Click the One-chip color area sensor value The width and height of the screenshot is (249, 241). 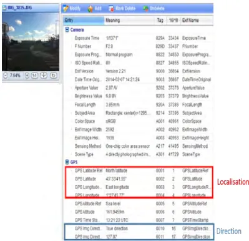(x=127, y=146)
